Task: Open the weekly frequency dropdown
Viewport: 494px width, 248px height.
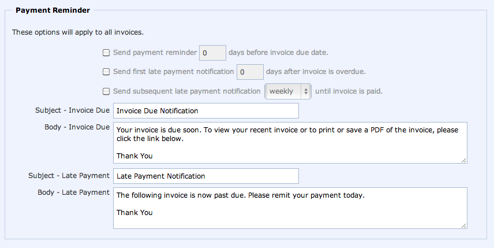Action: (287, 91)
